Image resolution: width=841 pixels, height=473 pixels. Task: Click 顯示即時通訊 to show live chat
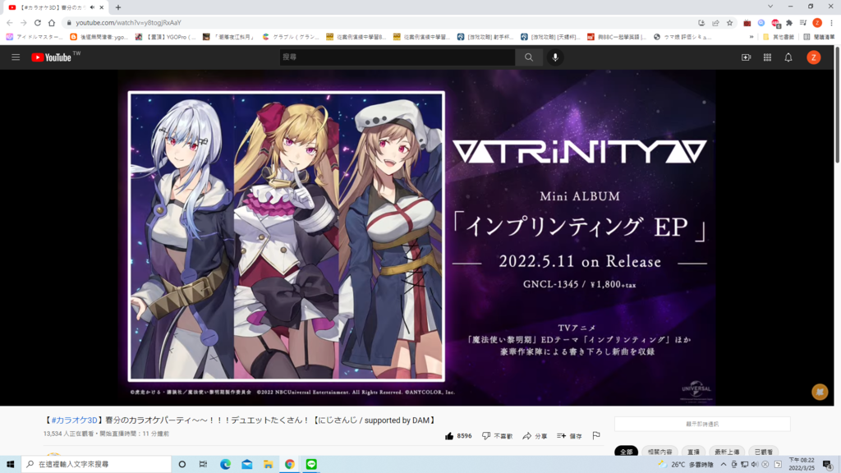(x=702, y=424)
